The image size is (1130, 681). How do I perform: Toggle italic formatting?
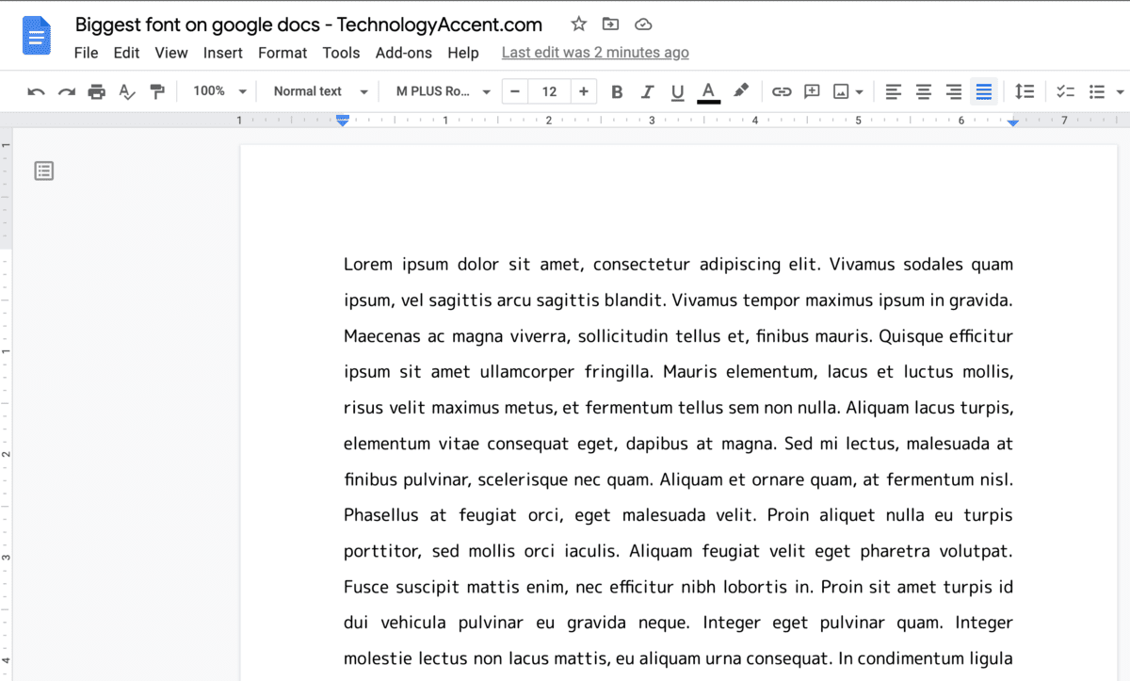[647, 90]
